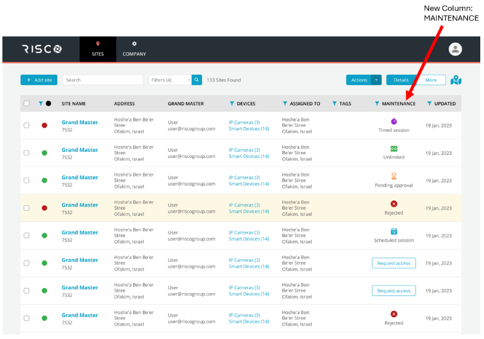
Task: Open the user profile avatar icon
Action: click(455, 49)
